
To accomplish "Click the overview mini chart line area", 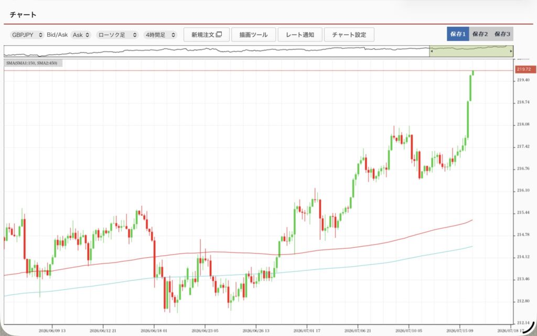I will click(217, 51).
